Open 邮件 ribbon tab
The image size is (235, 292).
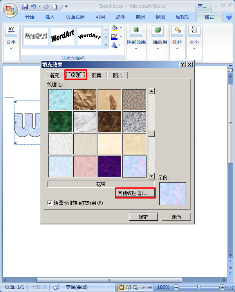pos(120,17)
